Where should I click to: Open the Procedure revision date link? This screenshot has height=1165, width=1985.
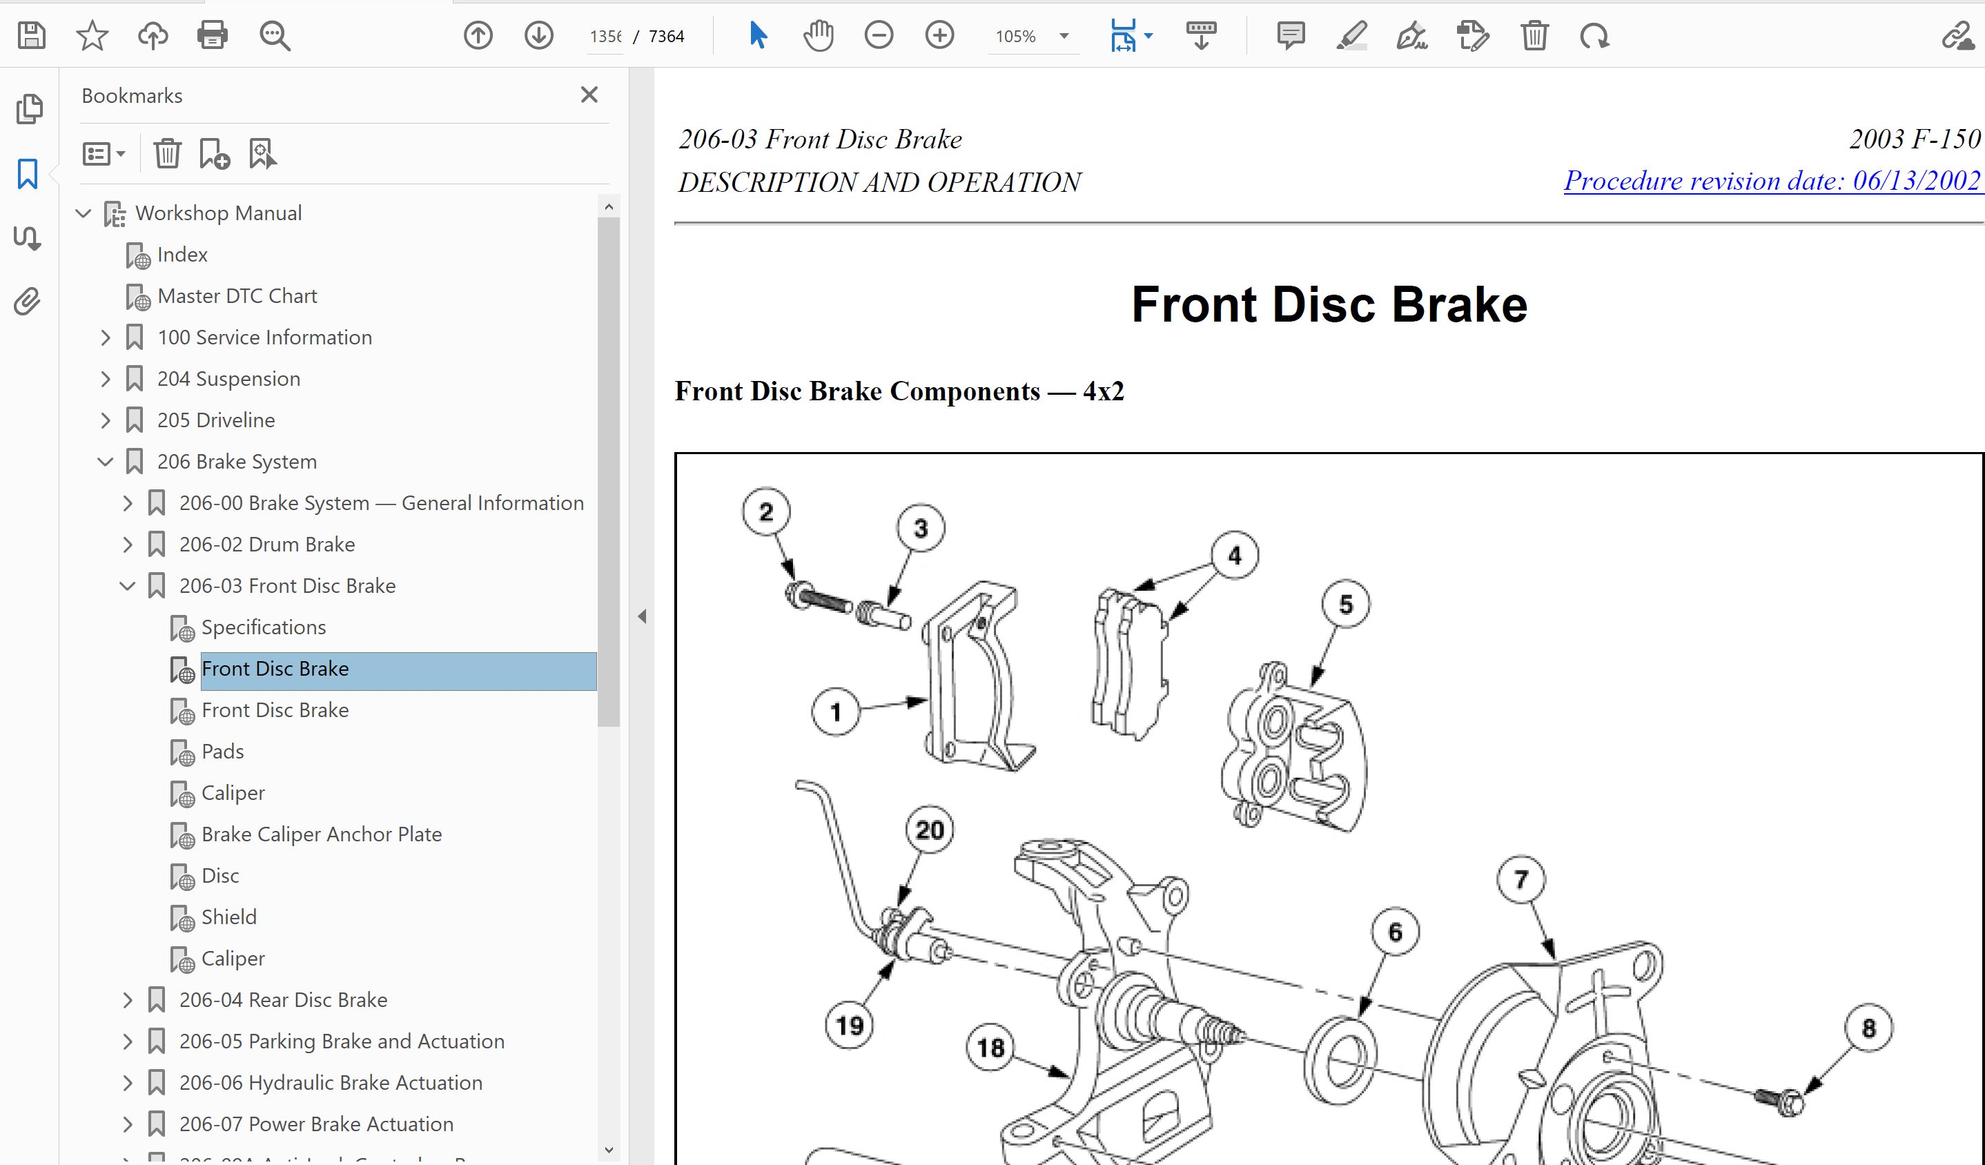(x=1772, y=182)
